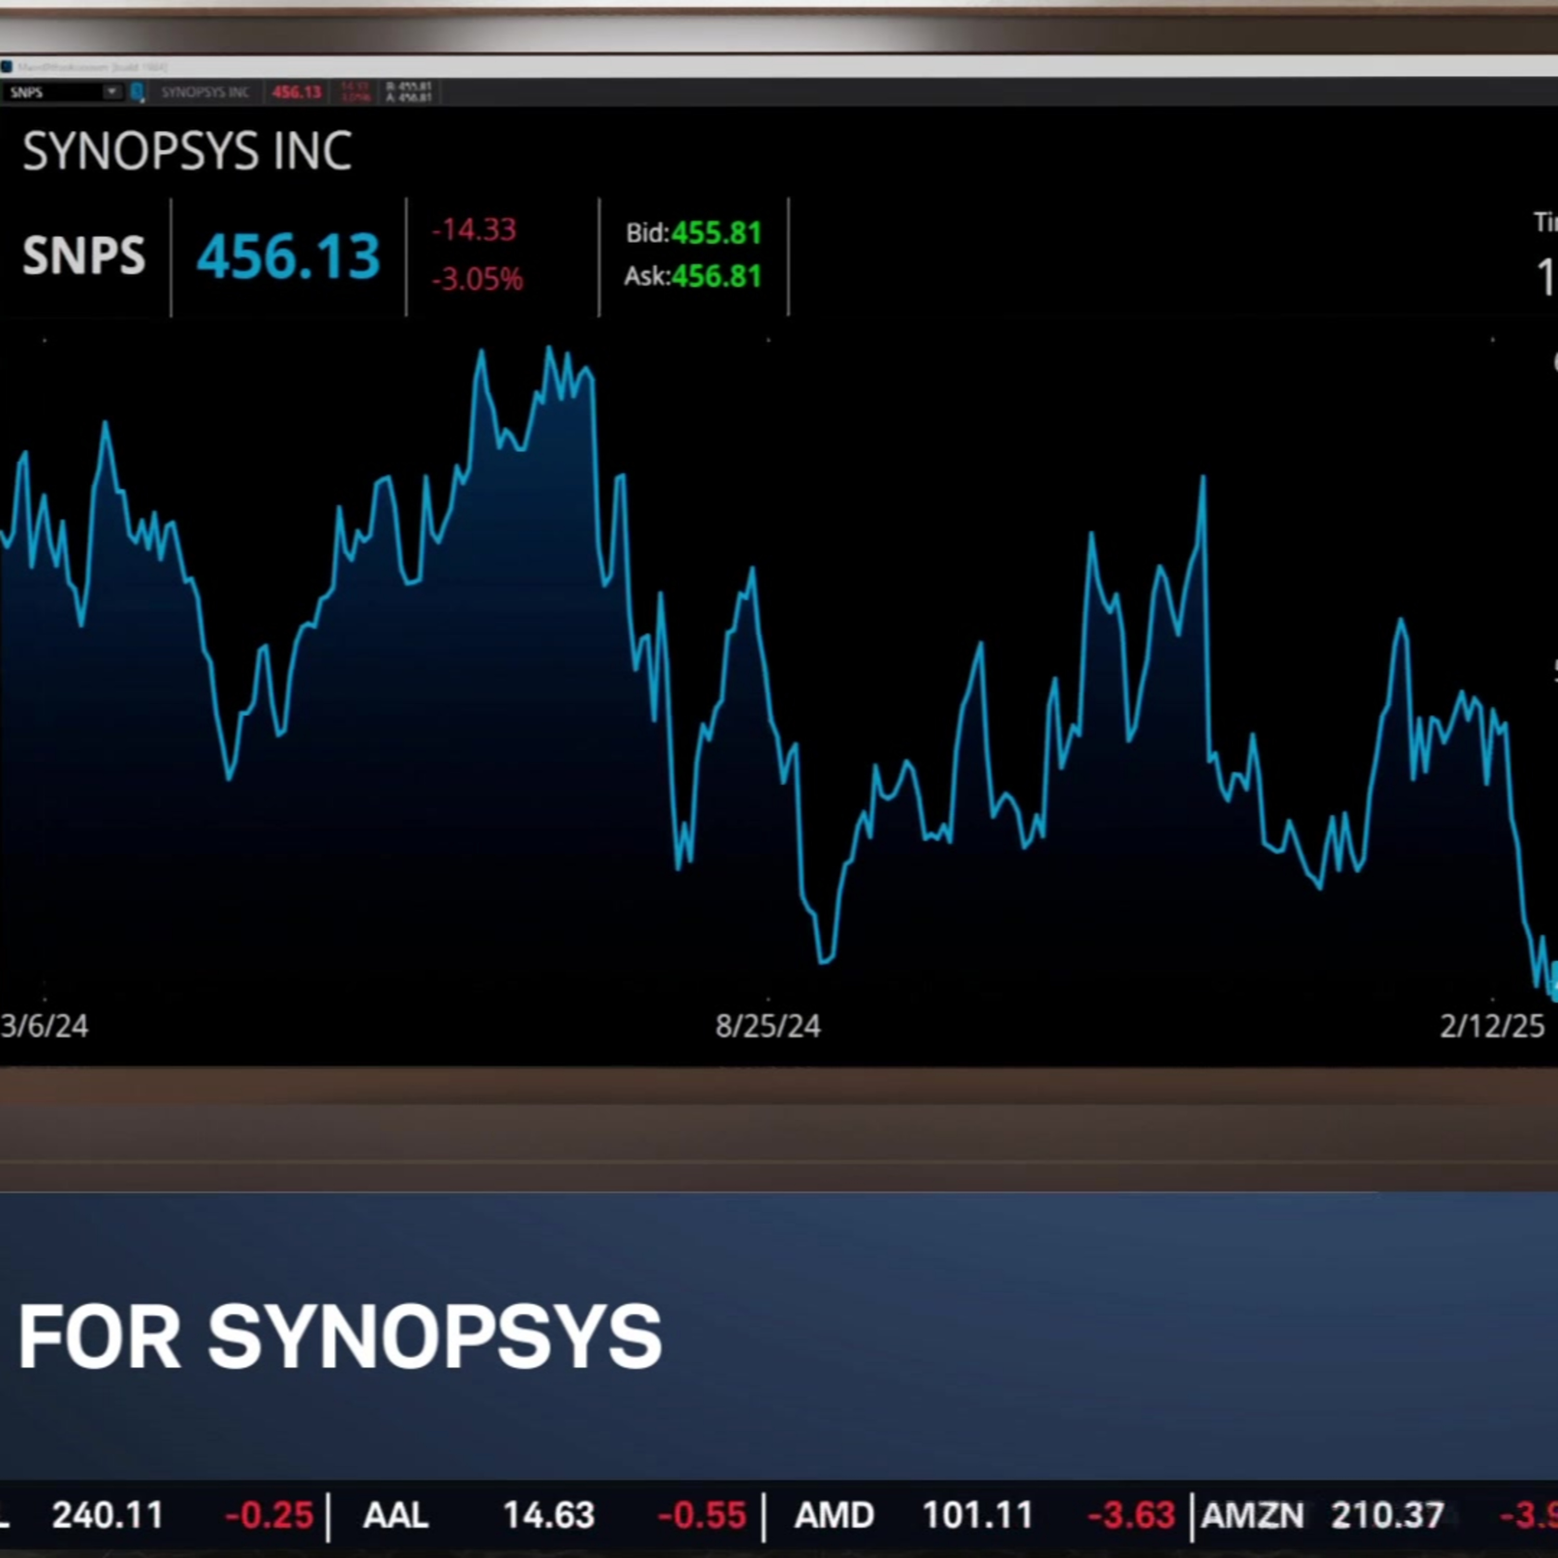1558x1558 pixels.
Task: Click the -3.63 change for AMD
Action: click(1132, 1515)
